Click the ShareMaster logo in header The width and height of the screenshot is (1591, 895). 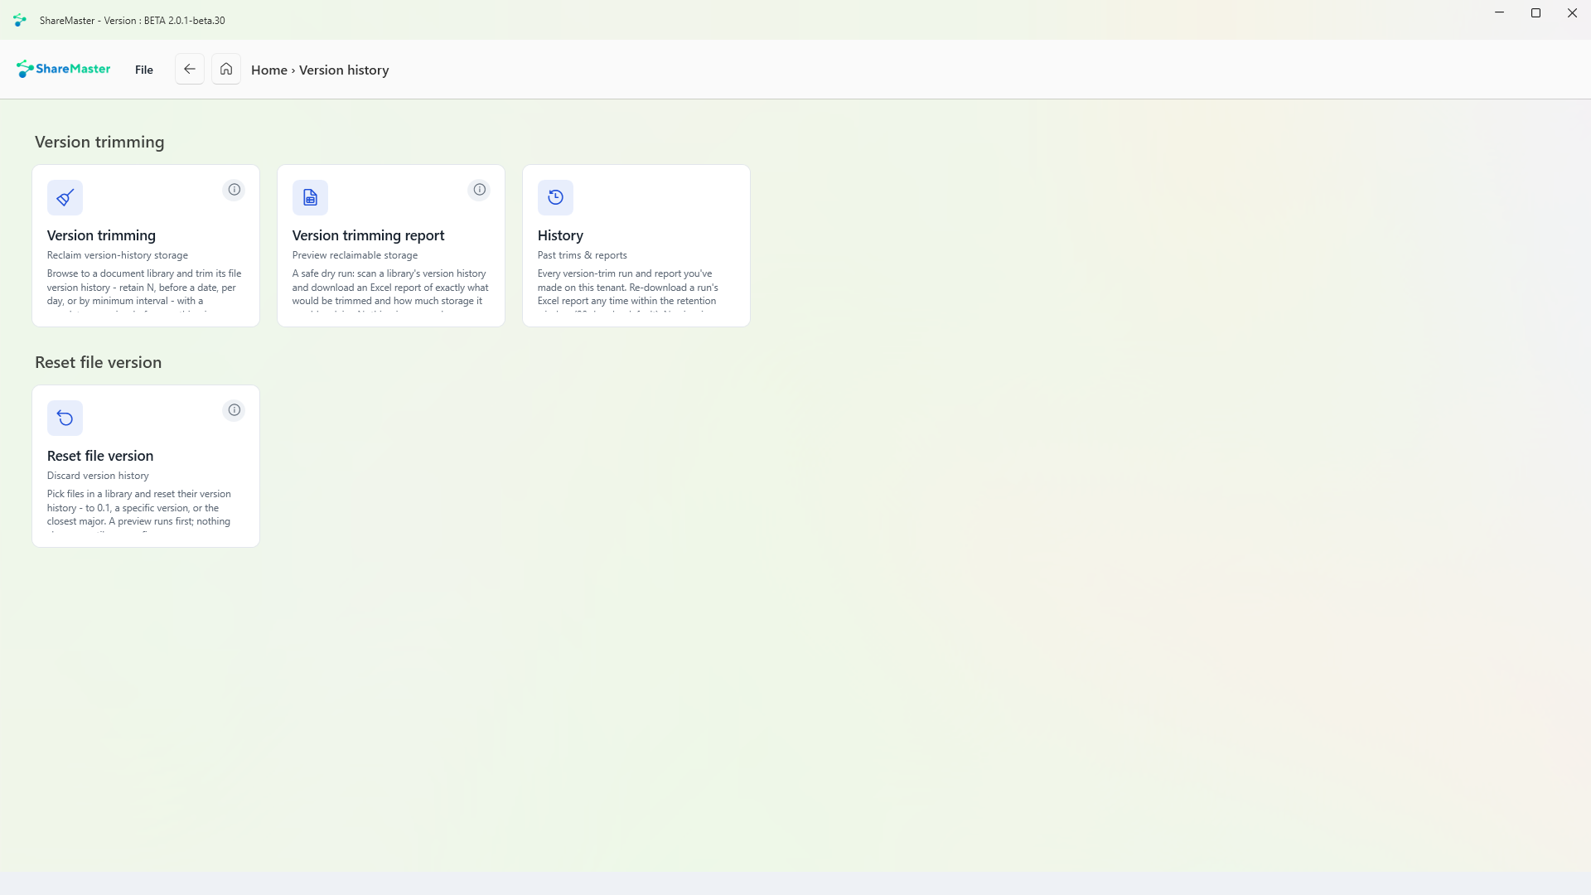pyautogui.click(x=63, y=69)
